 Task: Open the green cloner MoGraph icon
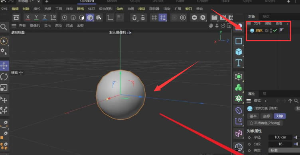pos(239,88)
